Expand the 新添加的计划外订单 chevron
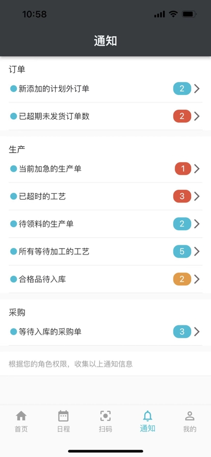Viewport: 211px width, 457px height. (197, 89)
